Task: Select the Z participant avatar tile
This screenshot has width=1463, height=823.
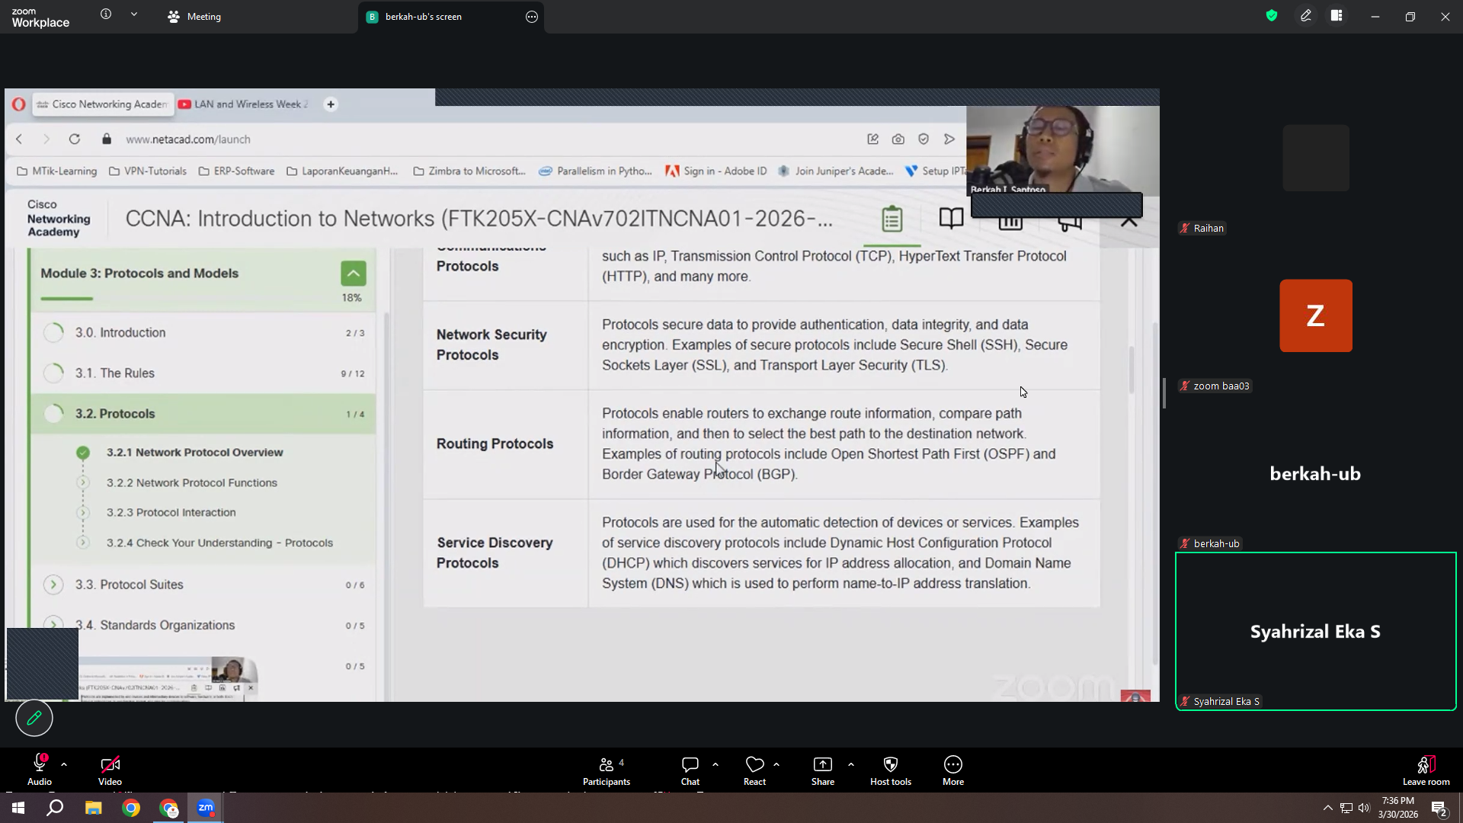Action: pyautogui.click(x=1316, y=315)
